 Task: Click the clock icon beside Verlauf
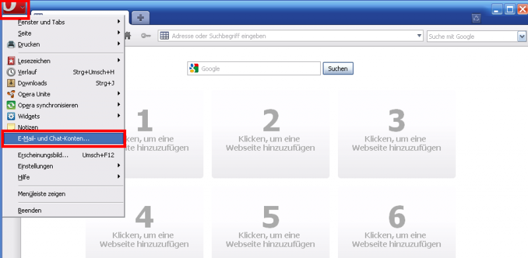[x=11, y=72]
